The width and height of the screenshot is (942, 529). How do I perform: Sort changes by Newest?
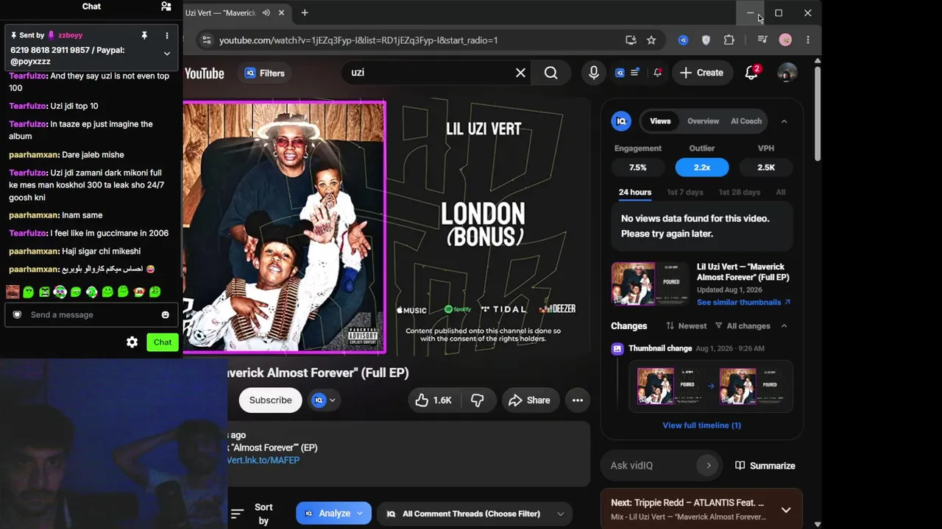[686, 326]
